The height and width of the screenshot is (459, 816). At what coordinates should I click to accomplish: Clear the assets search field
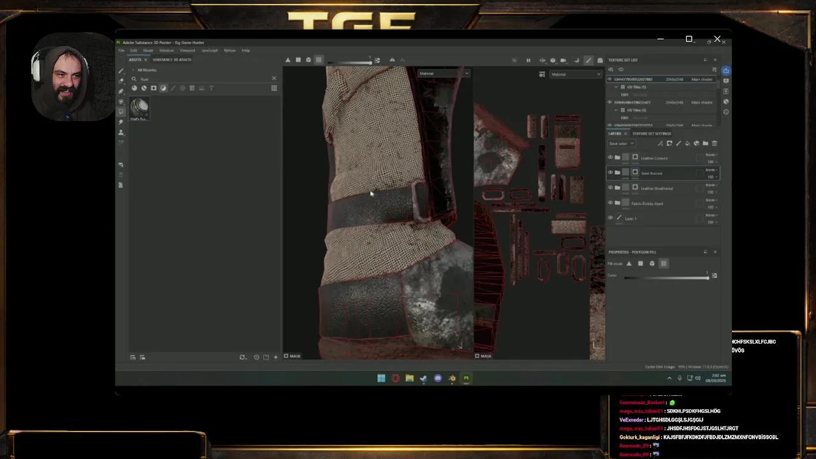[x=274, y=78]
